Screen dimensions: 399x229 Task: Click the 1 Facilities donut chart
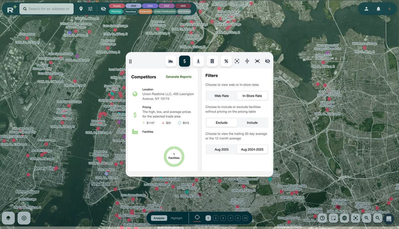coord(174,156)
